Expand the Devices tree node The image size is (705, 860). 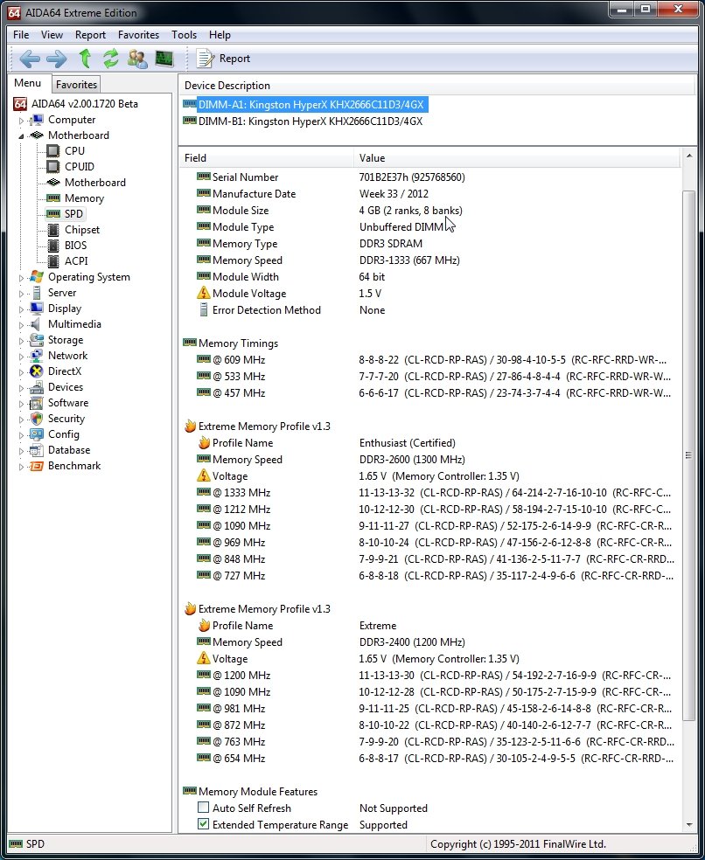(21, 388)
